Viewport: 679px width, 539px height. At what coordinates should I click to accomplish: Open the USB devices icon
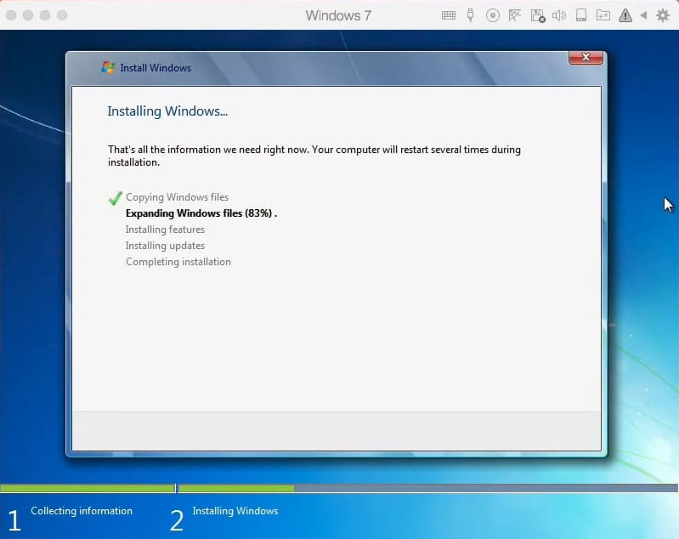click(471, 15)
